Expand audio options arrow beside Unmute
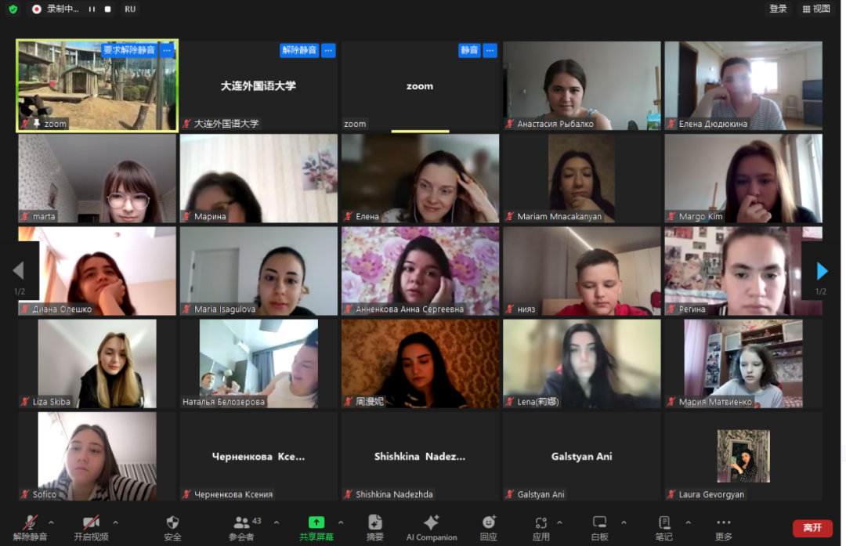This screenshot has height=546, width=846. tap(52, 522)
